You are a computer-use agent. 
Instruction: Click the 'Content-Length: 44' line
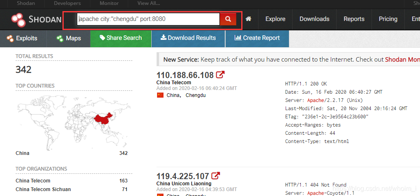(x=310, y=133)
